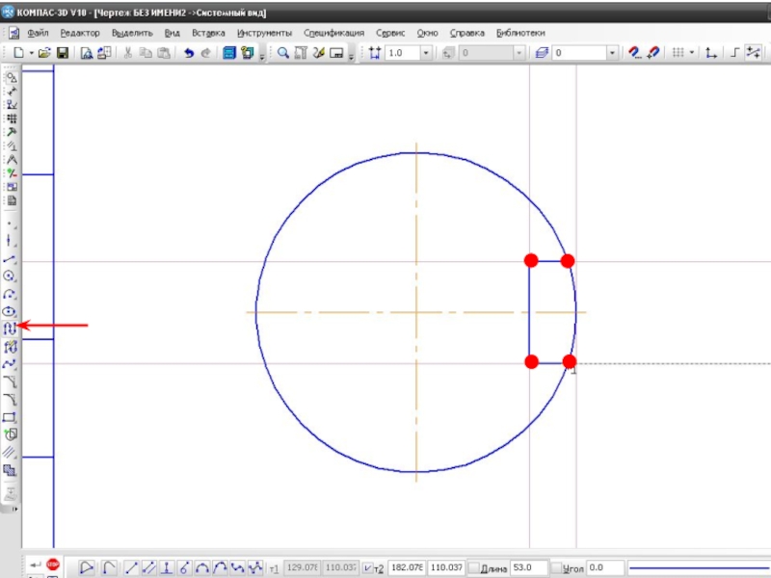Viewport: 771px width, 578px height.
Task: Select the Cut scissors icon
Action: point(127,53)
